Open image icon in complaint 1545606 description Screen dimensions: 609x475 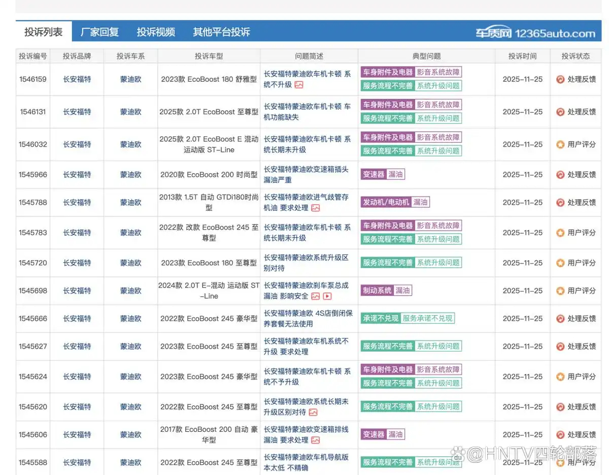[316, 440]
